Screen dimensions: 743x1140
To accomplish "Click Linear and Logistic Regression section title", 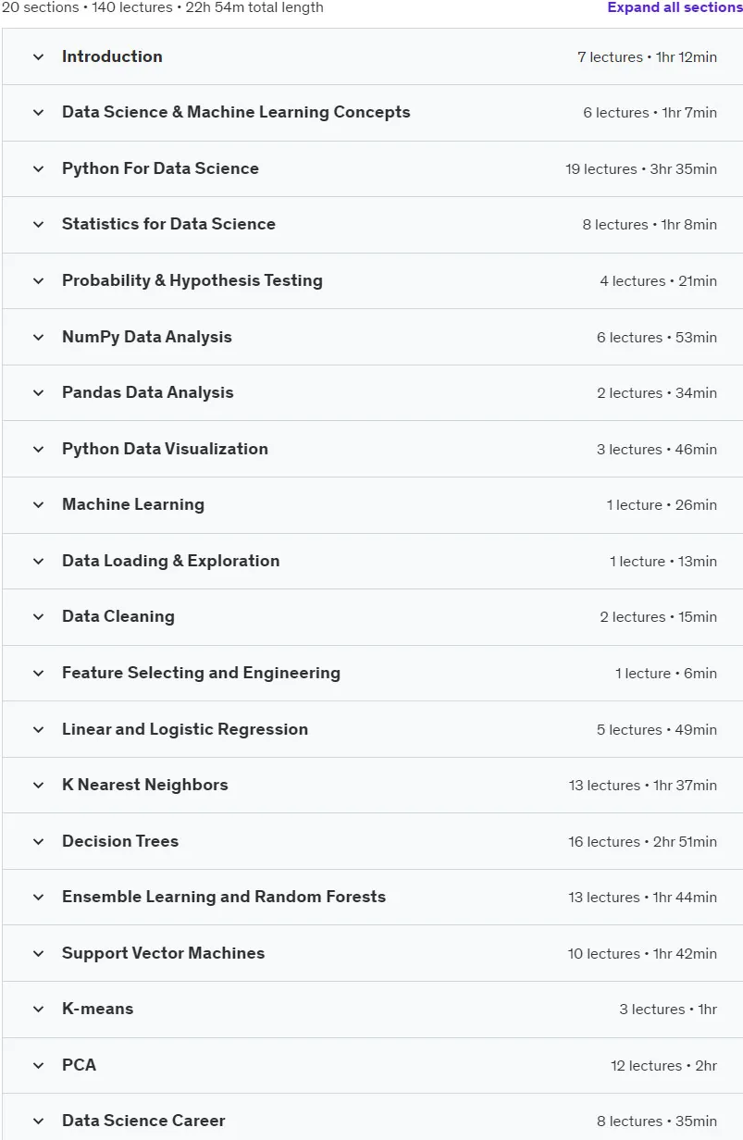I will [185, 729].
